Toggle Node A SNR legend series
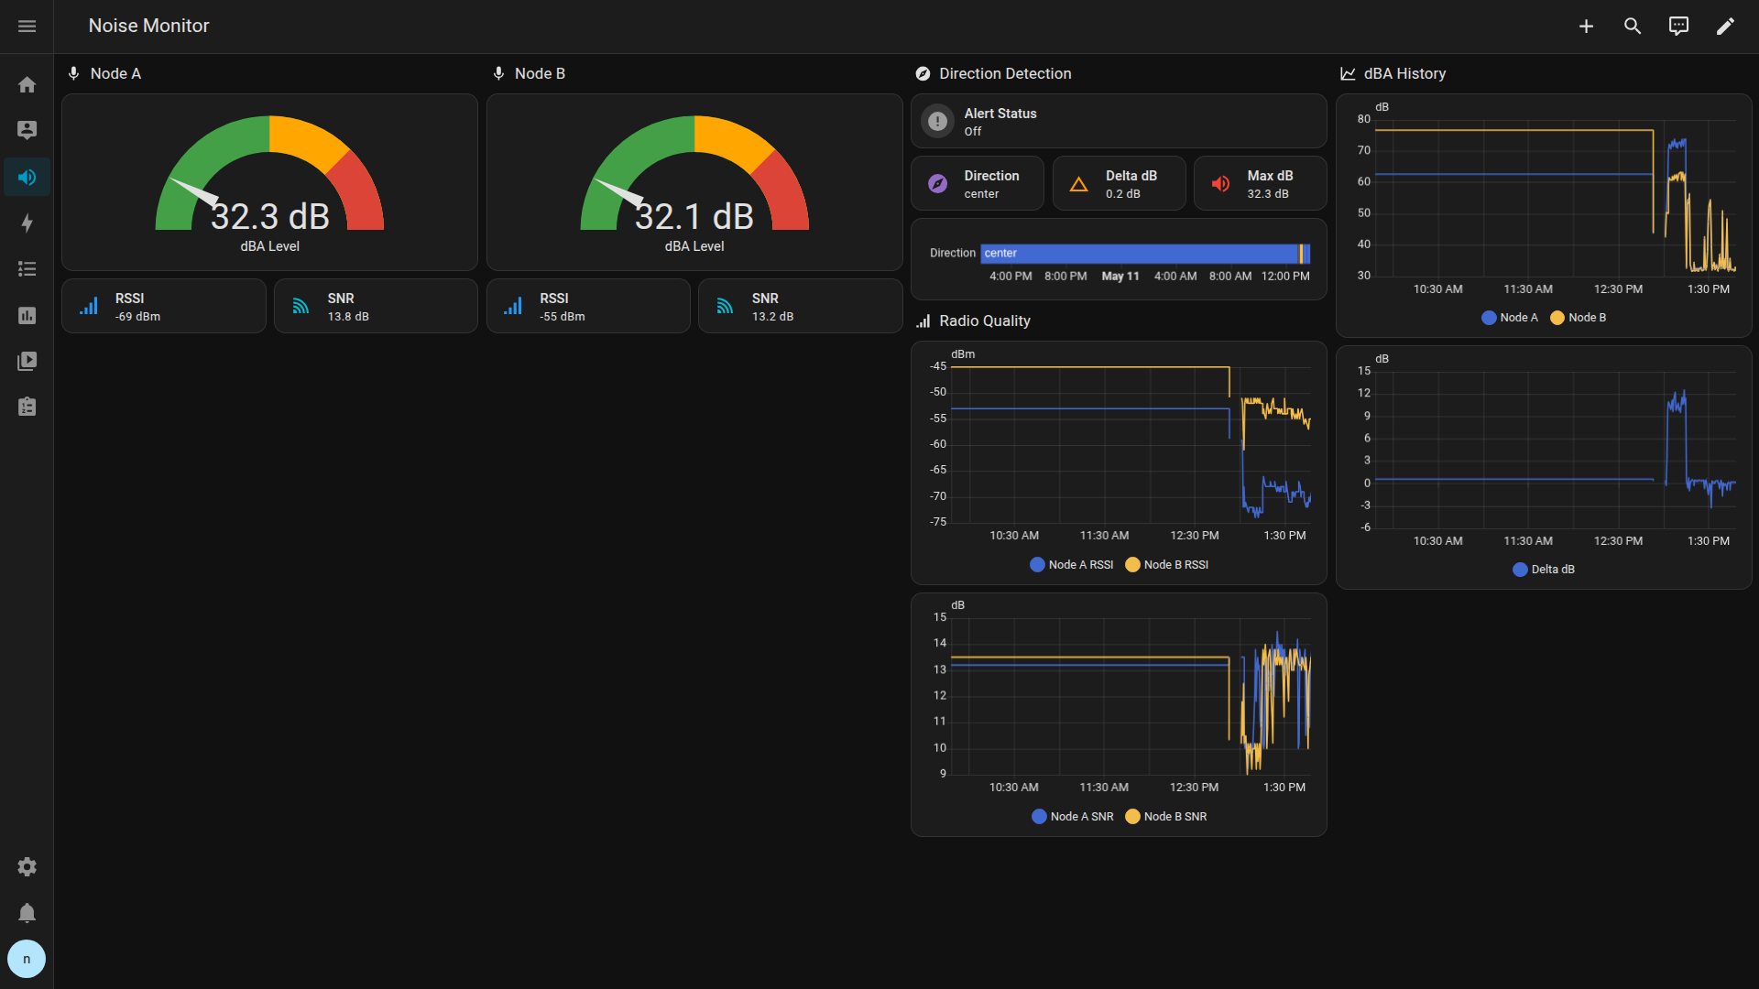 click(1073, 817)
